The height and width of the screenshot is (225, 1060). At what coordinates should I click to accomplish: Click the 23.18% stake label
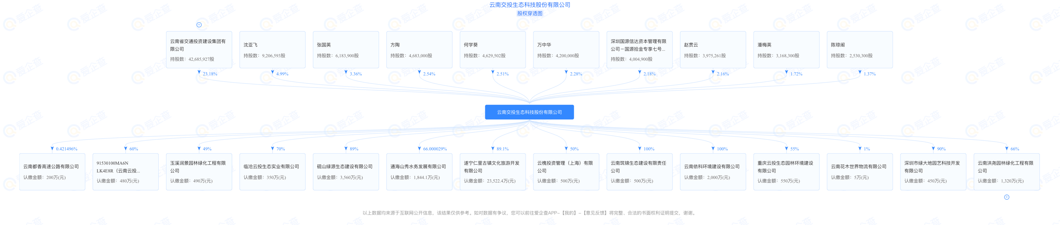210,74
